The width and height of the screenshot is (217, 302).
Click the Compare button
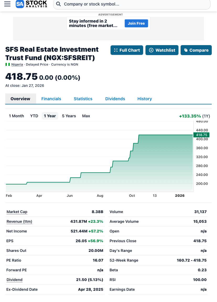point(196,50)
